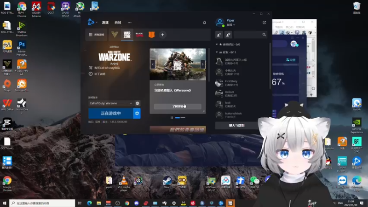368x207 pixels.
Task: Expand the online status dropdown under Piper
Action: pyautogui.click(x=231, y=25)
